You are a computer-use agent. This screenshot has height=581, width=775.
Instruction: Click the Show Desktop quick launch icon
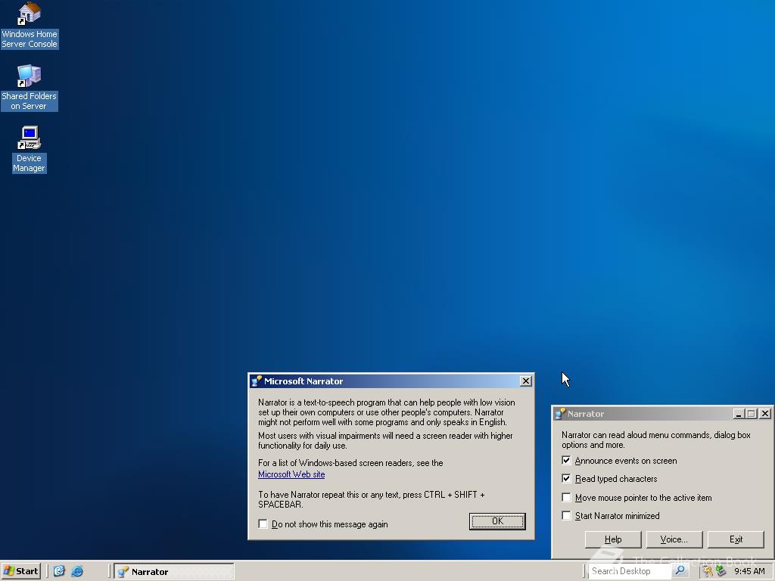(59, 571)
